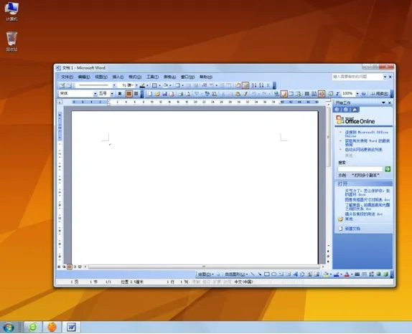
Task: Open the 图像传感器尺寸对照表.doc recent file
Action: pyautogui.click(x=367, y=200)
